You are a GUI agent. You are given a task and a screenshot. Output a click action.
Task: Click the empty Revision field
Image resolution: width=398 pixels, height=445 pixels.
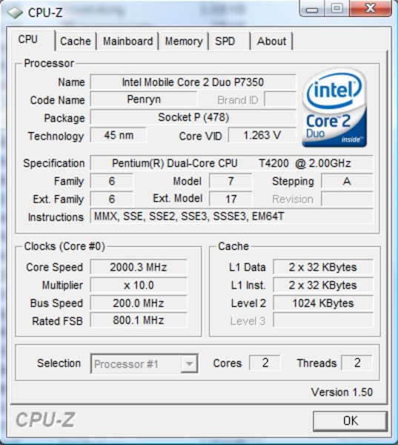point(347,199)
